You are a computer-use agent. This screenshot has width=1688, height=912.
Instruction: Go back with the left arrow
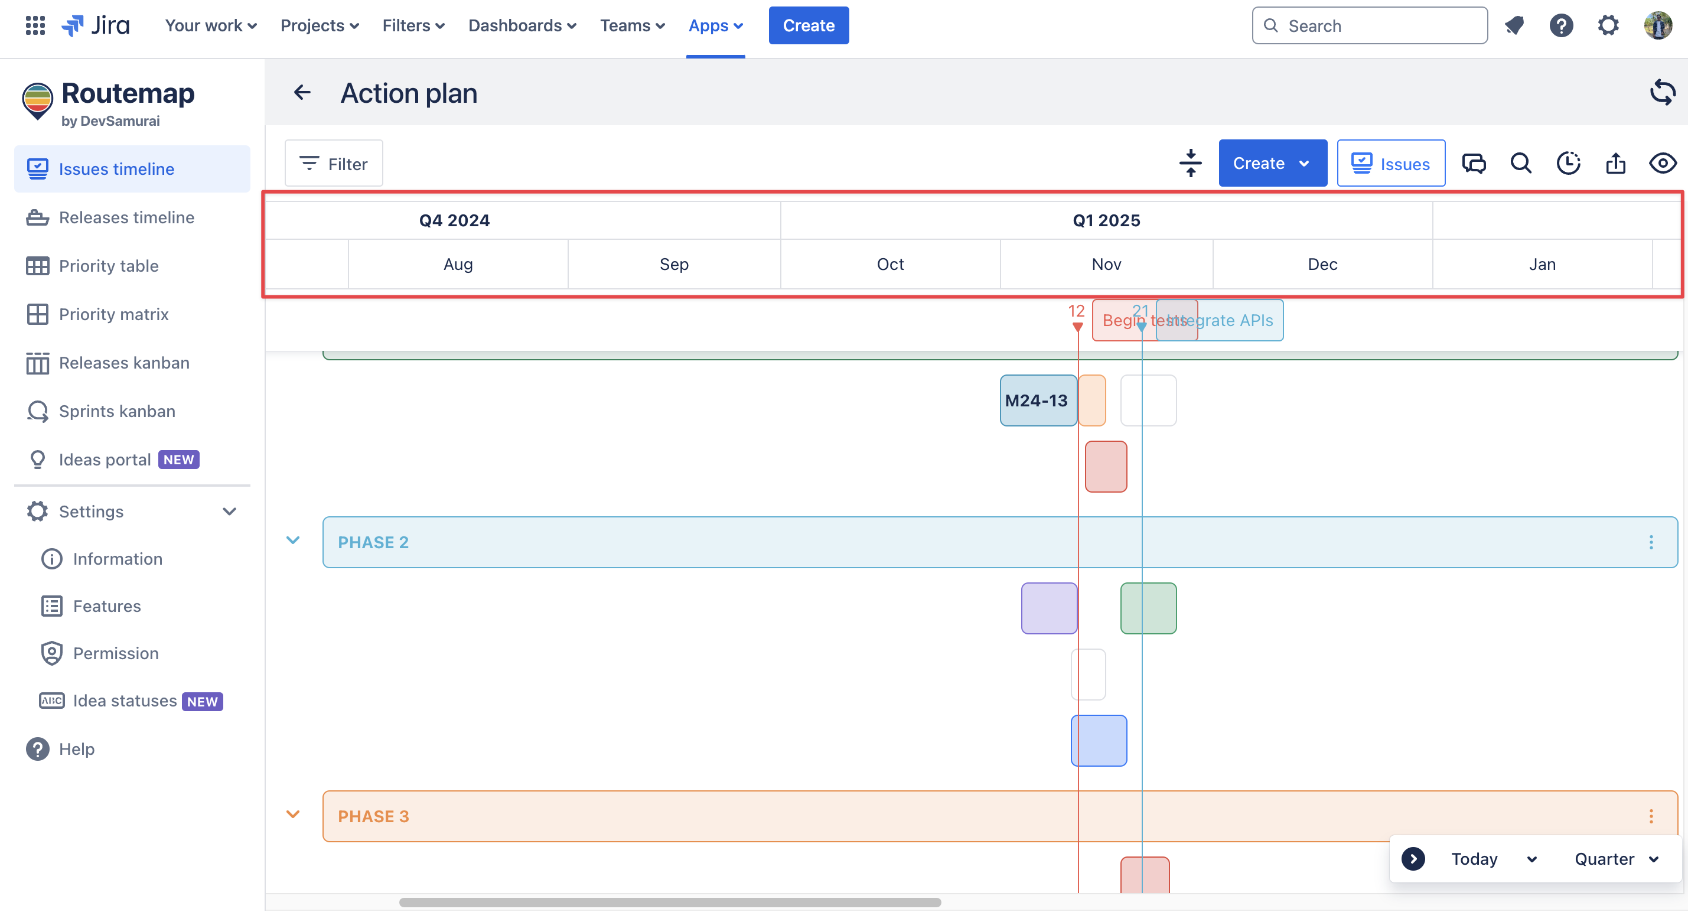[x=302, y=92]
